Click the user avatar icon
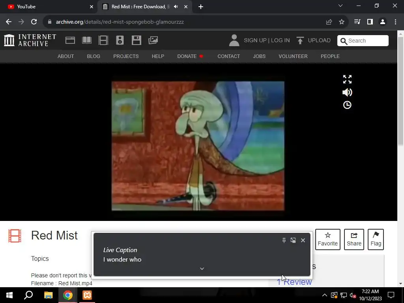 click(234, 41)
